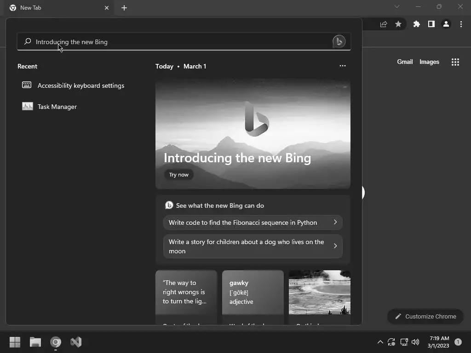This screenshot has width=471, height=353.
Task: Open Accessibility keyboard settings recent item
Action: tap(81, 85)
